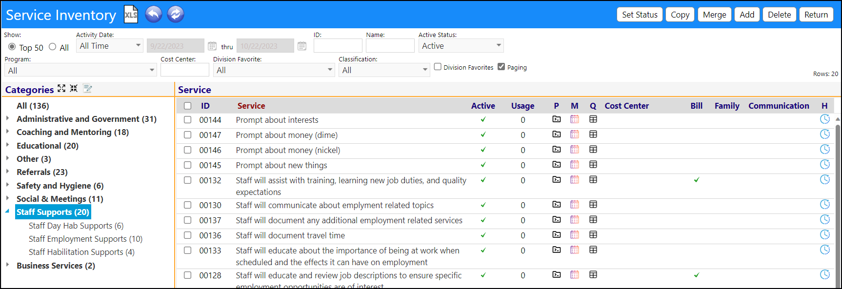
Task: Click the Add button
Action: coord(747,15)
